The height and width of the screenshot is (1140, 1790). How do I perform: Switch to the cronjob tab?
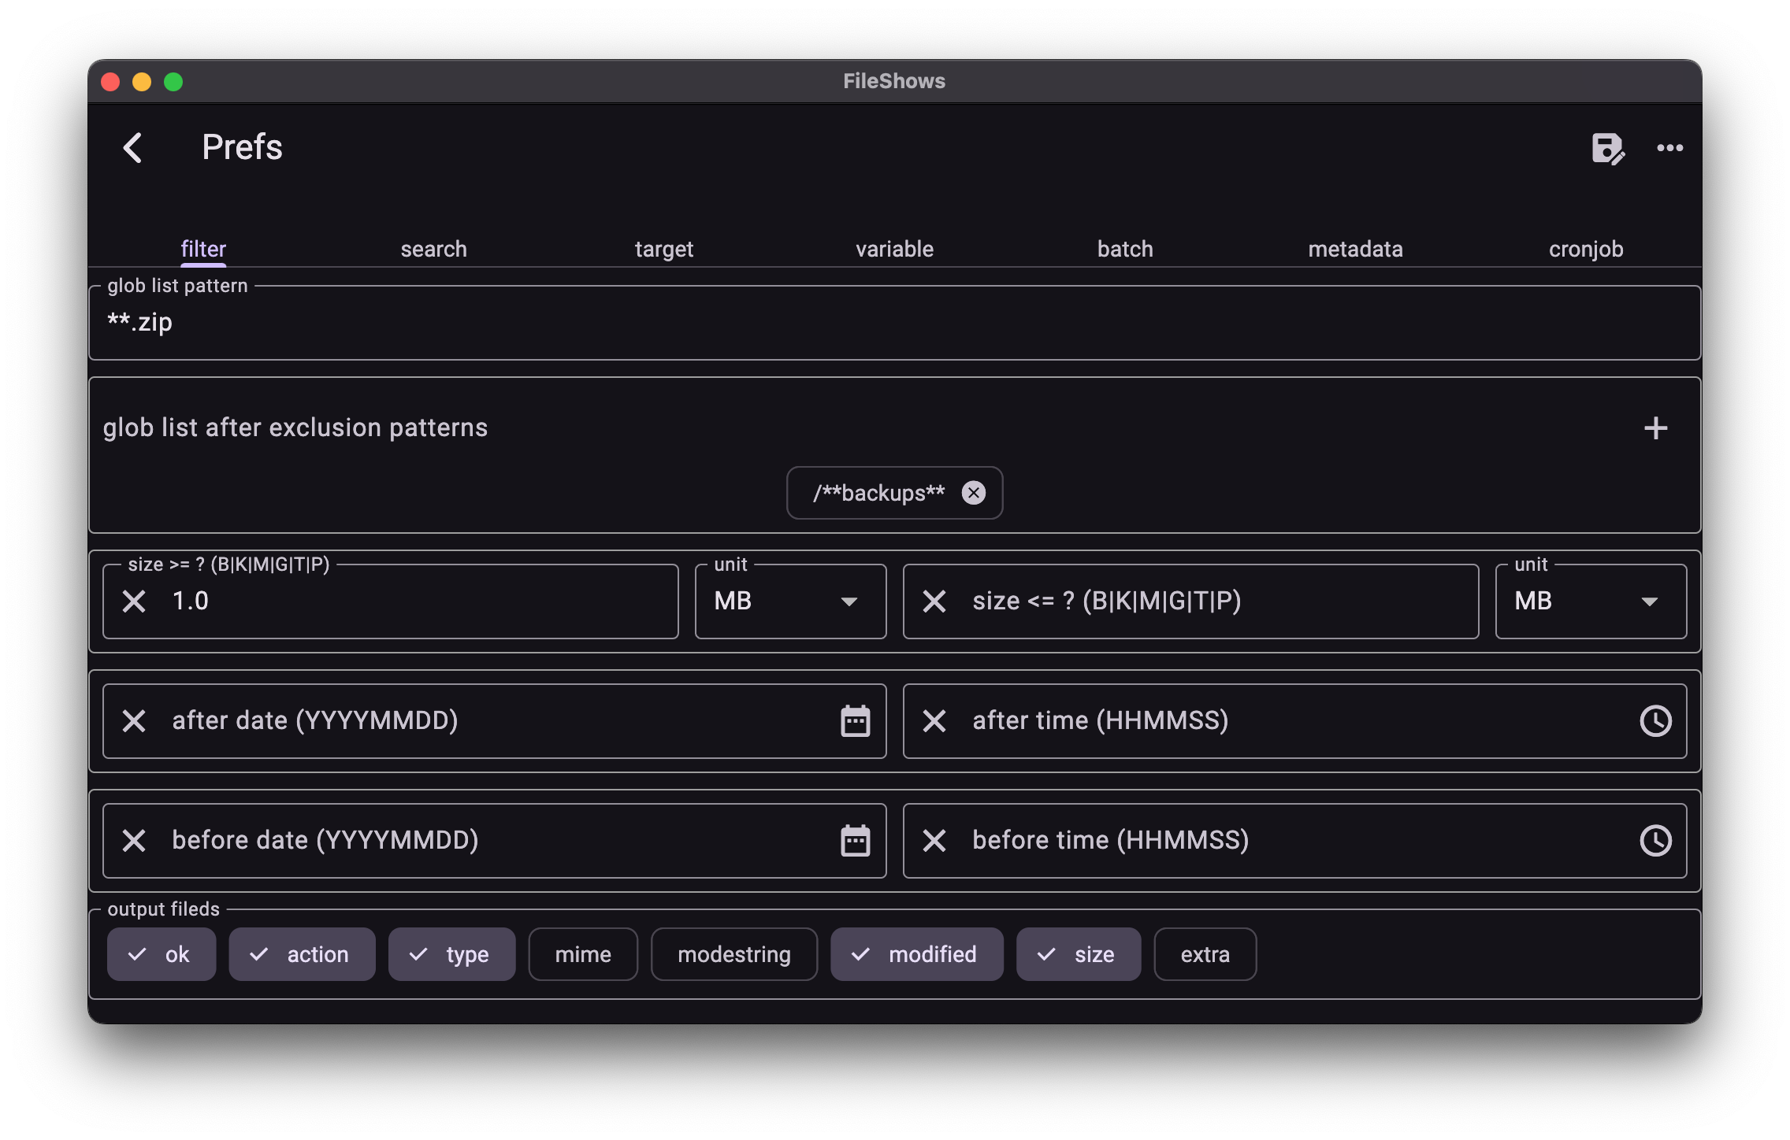click(1585, 249)
